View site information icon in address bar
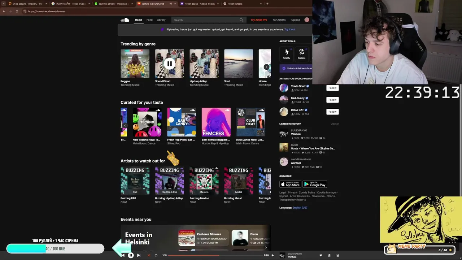The height and width of the screenshot is (260, 462). (x=25, y=11)
